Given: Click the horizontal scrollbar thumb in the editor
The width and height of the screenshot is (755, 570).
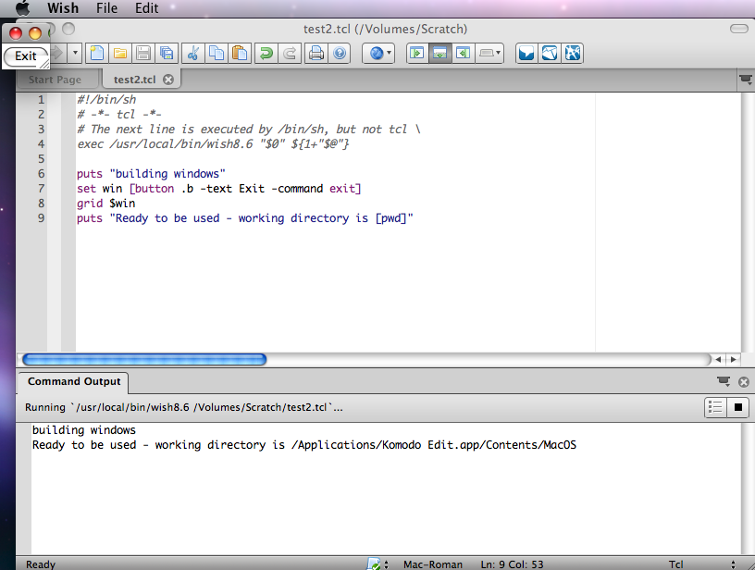Looking at the screenshot, I should click(x=143, y=359).
